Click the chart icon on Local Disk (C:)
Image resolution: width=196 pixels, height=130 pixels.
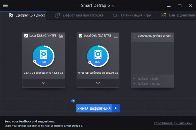[61, 36]
